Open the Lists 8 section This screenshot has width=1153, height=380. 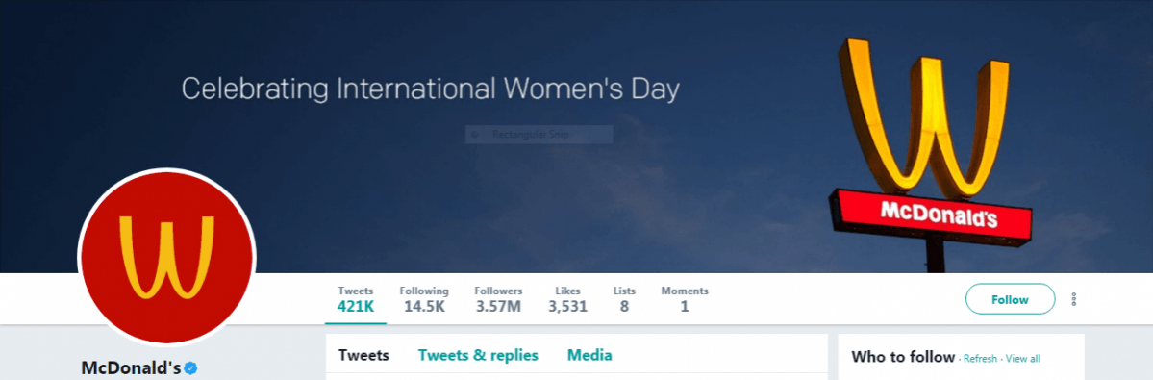[624, 299]
